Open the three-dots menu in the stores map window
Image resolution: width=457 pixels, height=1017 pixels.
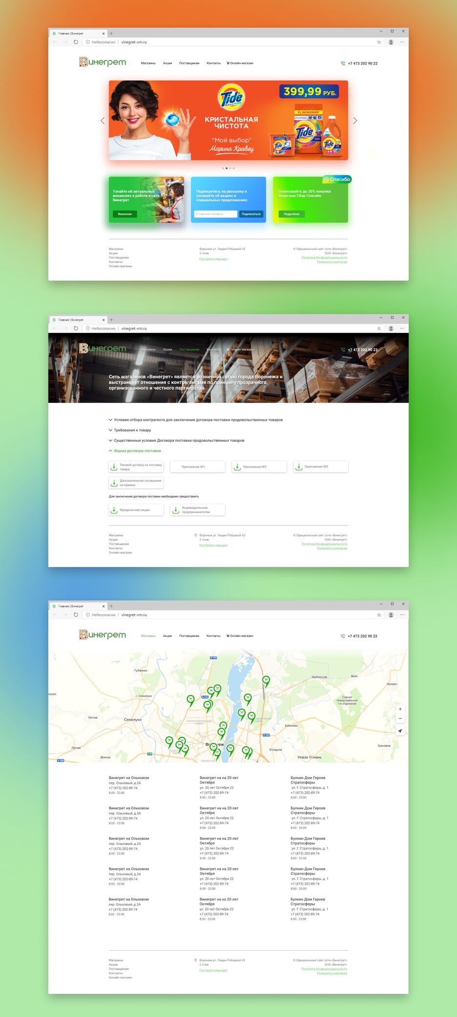pyautogui.click(x=402, y=615)
